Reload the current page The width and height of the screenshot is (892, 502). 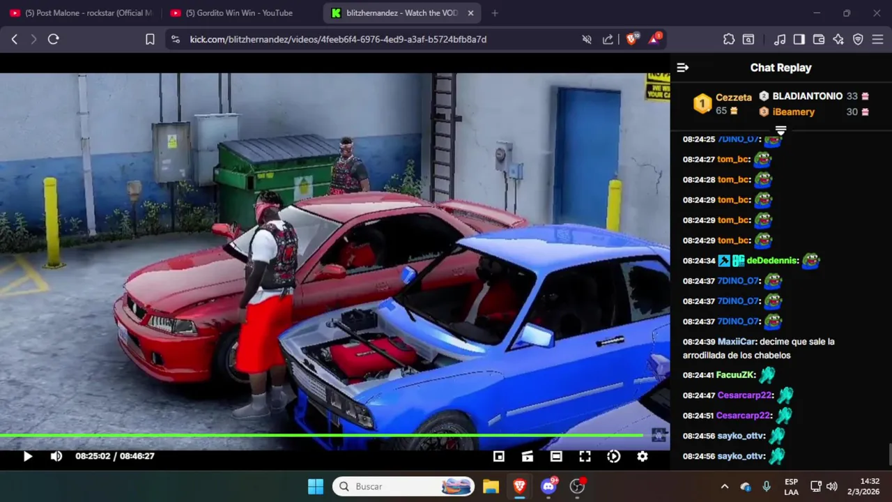point(53,39)
